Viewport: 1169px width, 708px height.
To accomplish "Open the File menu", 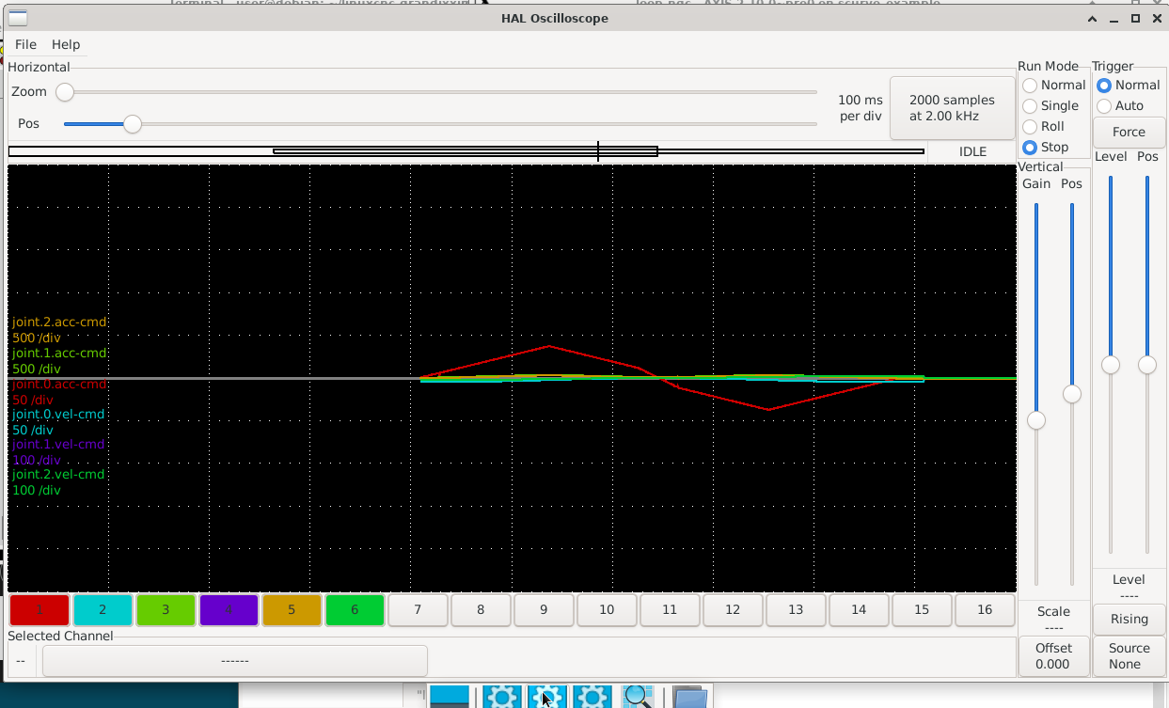I will [x=25, y=44].
